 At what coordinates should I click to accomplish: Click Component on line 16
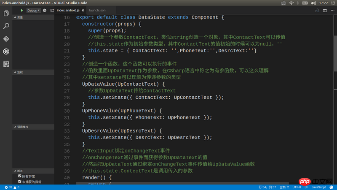coord(205,17)
